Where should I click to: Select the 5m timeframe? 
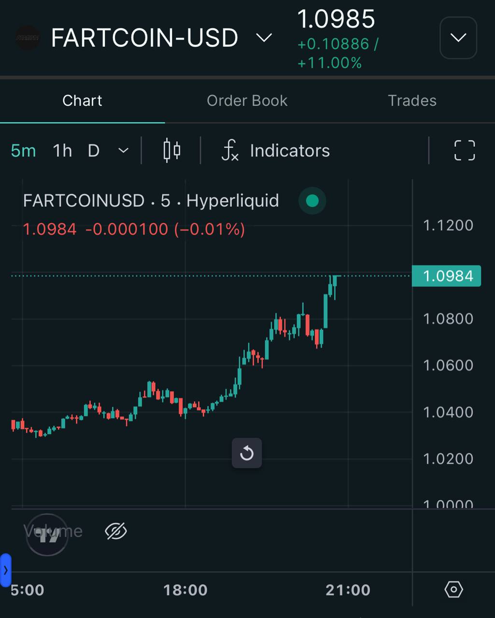tap(23, 151)
